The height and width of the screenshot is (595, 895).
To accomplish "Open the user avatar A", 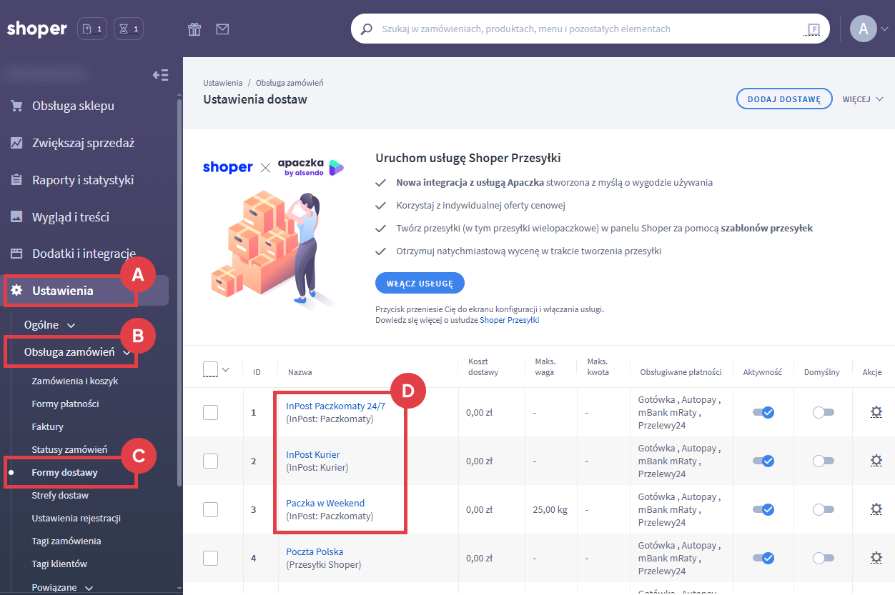I will tap(863, 29).
